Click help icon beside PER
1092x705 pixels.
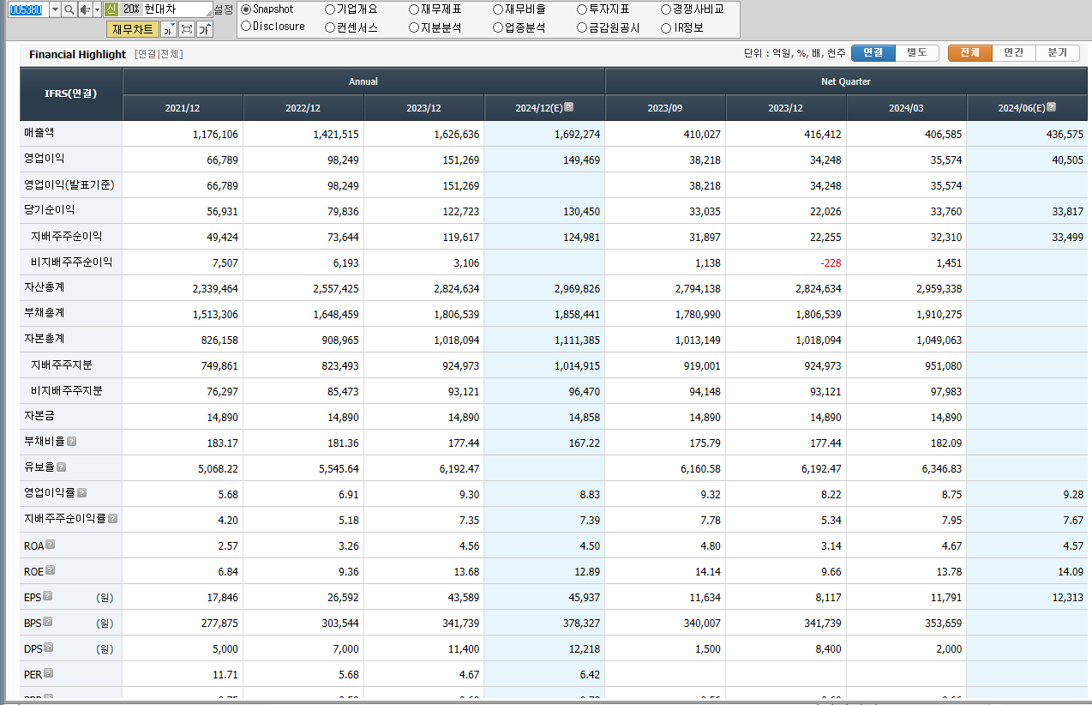coord(48,673)
